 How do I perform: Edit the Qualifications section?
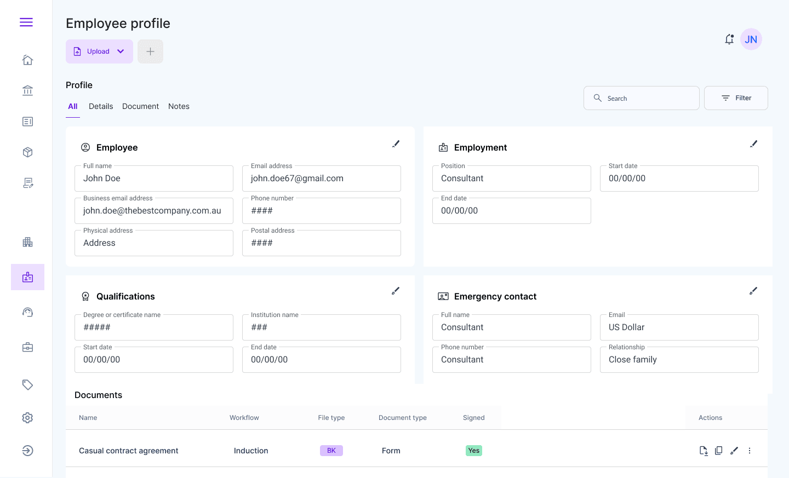click(x=396, y=291)
